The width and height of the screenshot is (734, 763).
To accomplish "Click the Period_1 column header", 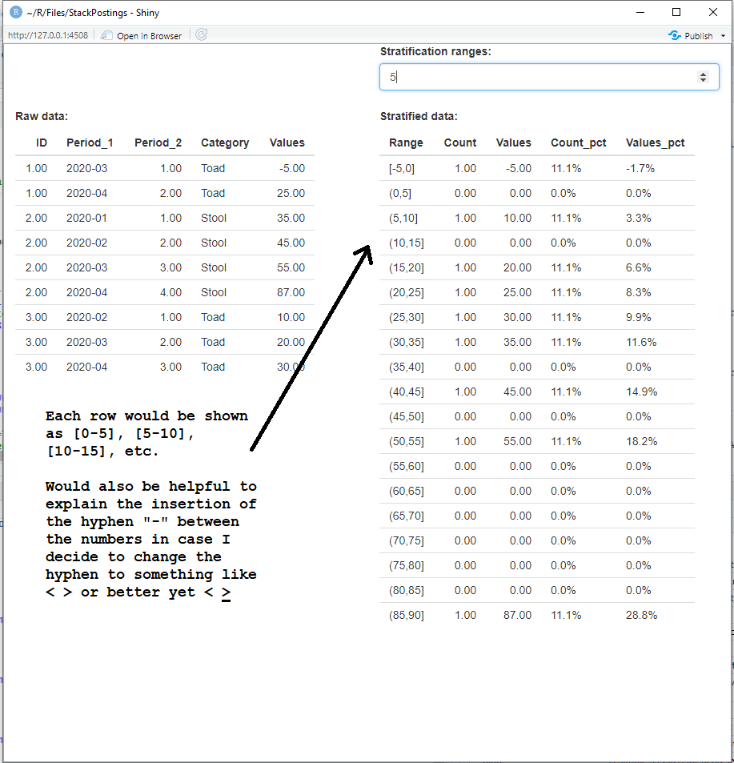I will coord(90,143).
